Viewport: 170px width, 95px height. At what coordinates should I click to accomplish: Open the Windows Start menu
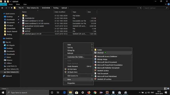[3, 93]
